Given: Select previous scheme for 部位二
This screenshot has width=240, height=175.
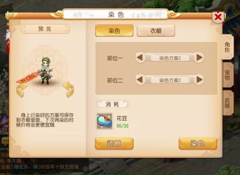Looking at the screenshot, I should 140,80.
